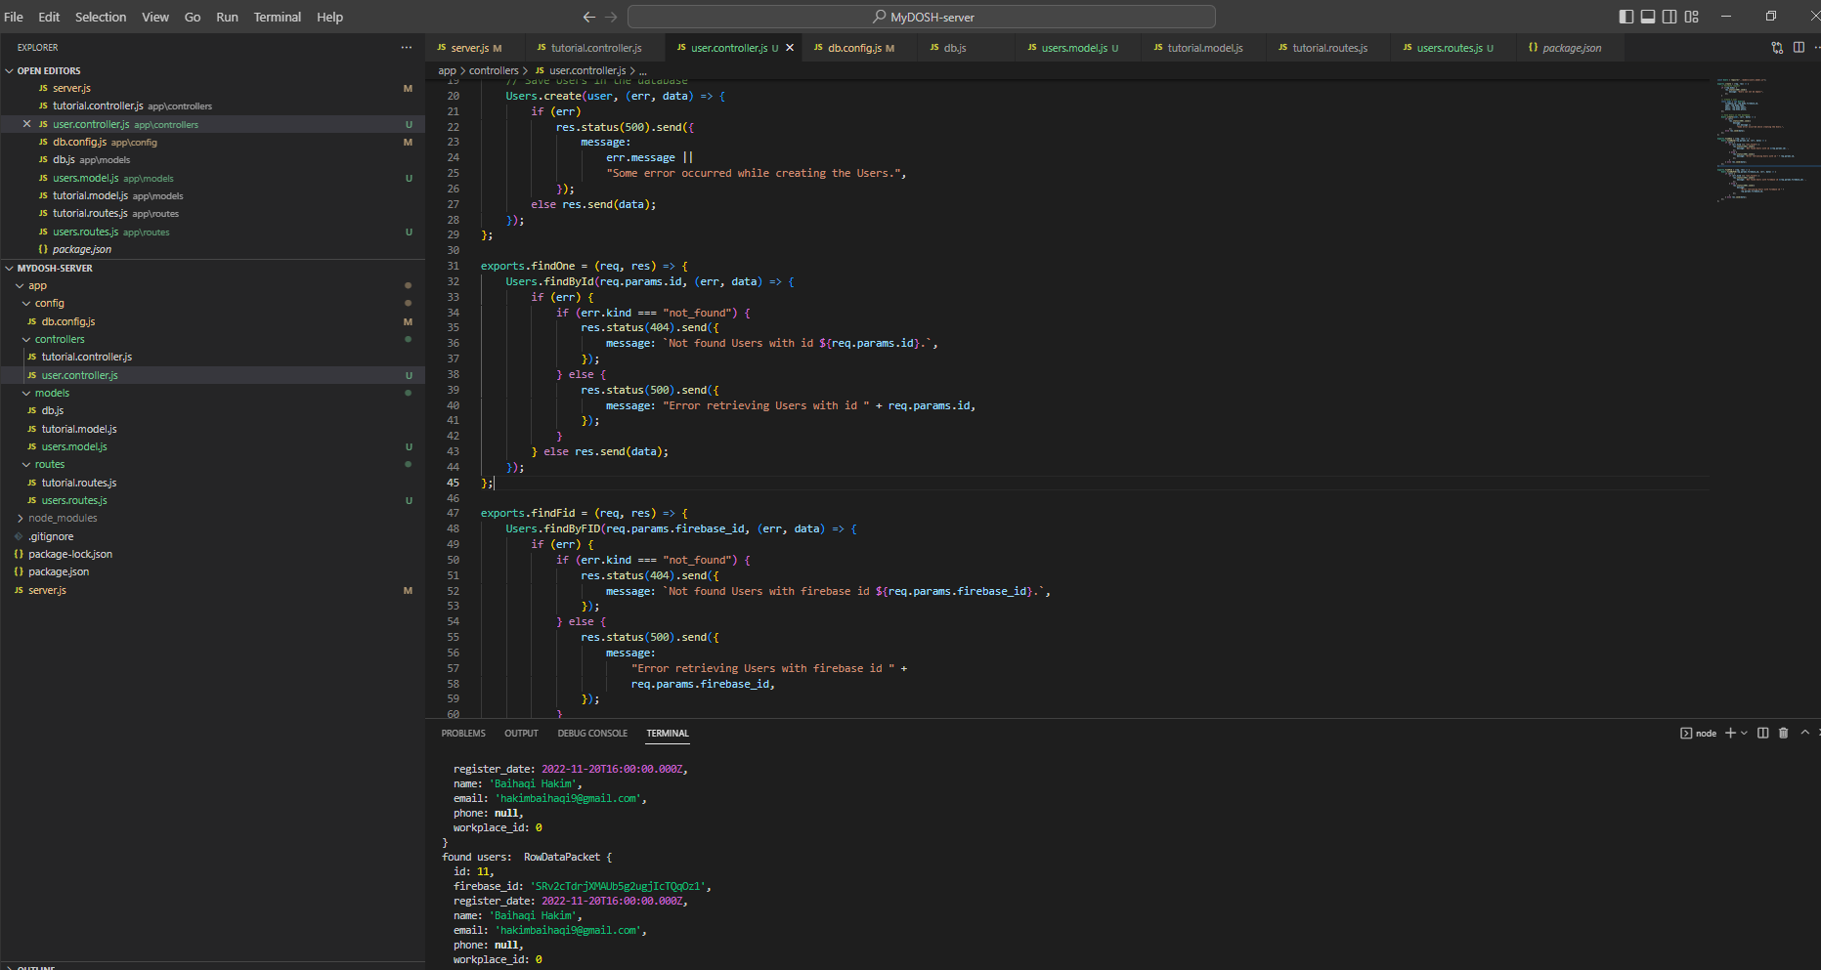This screenshot has width=1821, height=970.
Task: Maximize the terminal panel with the up chevron
Action: click(x=1804, y=733)
